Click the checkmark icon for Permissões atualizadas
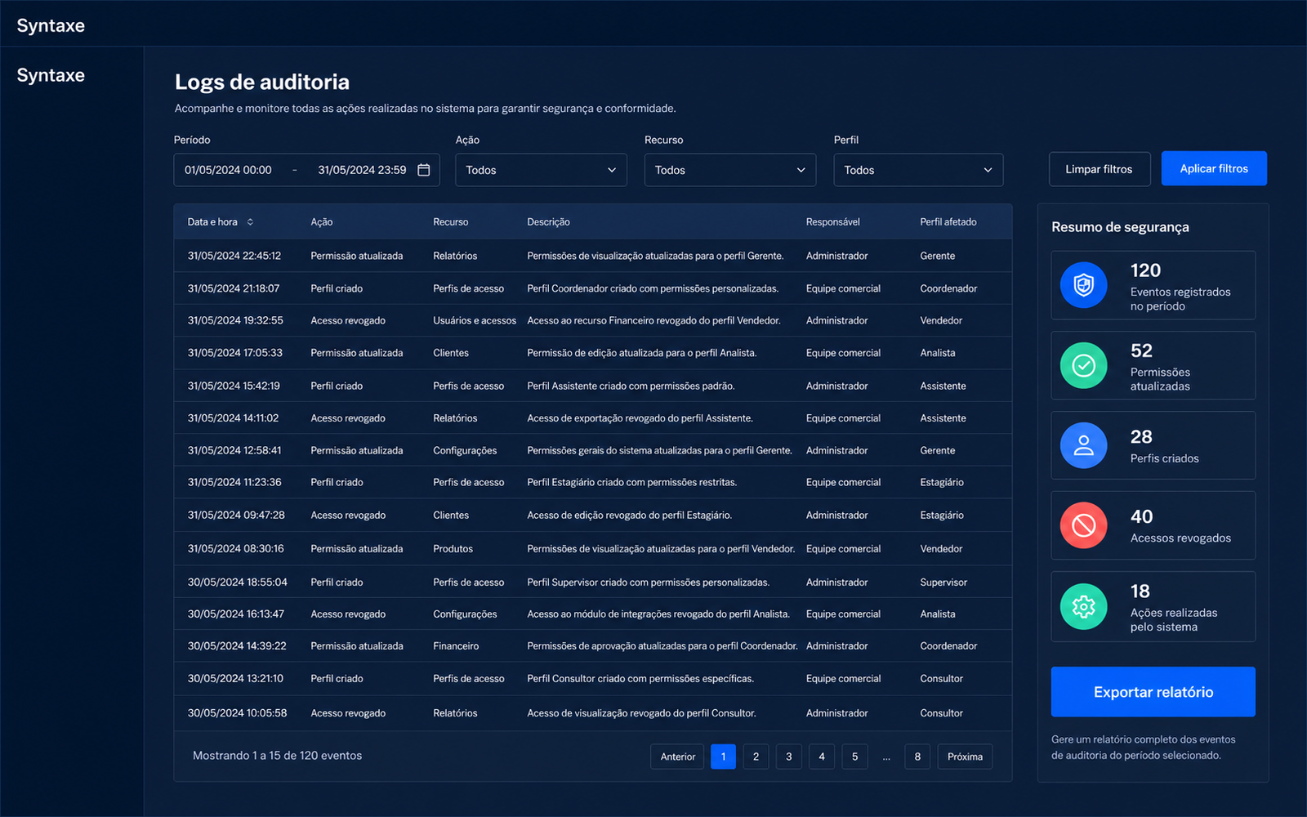The height and width of the screenshot is (817, 1307). click(1083, 365)
